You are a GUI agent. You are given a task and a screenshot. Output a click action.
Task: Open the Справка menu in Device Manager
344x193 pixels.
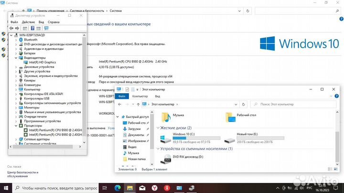tap(54, 22)
